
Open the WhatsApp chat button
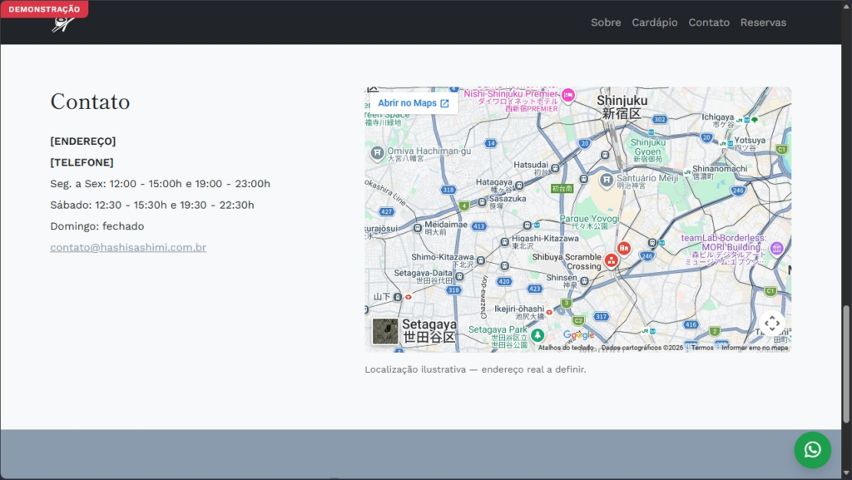tap(812, 449)
